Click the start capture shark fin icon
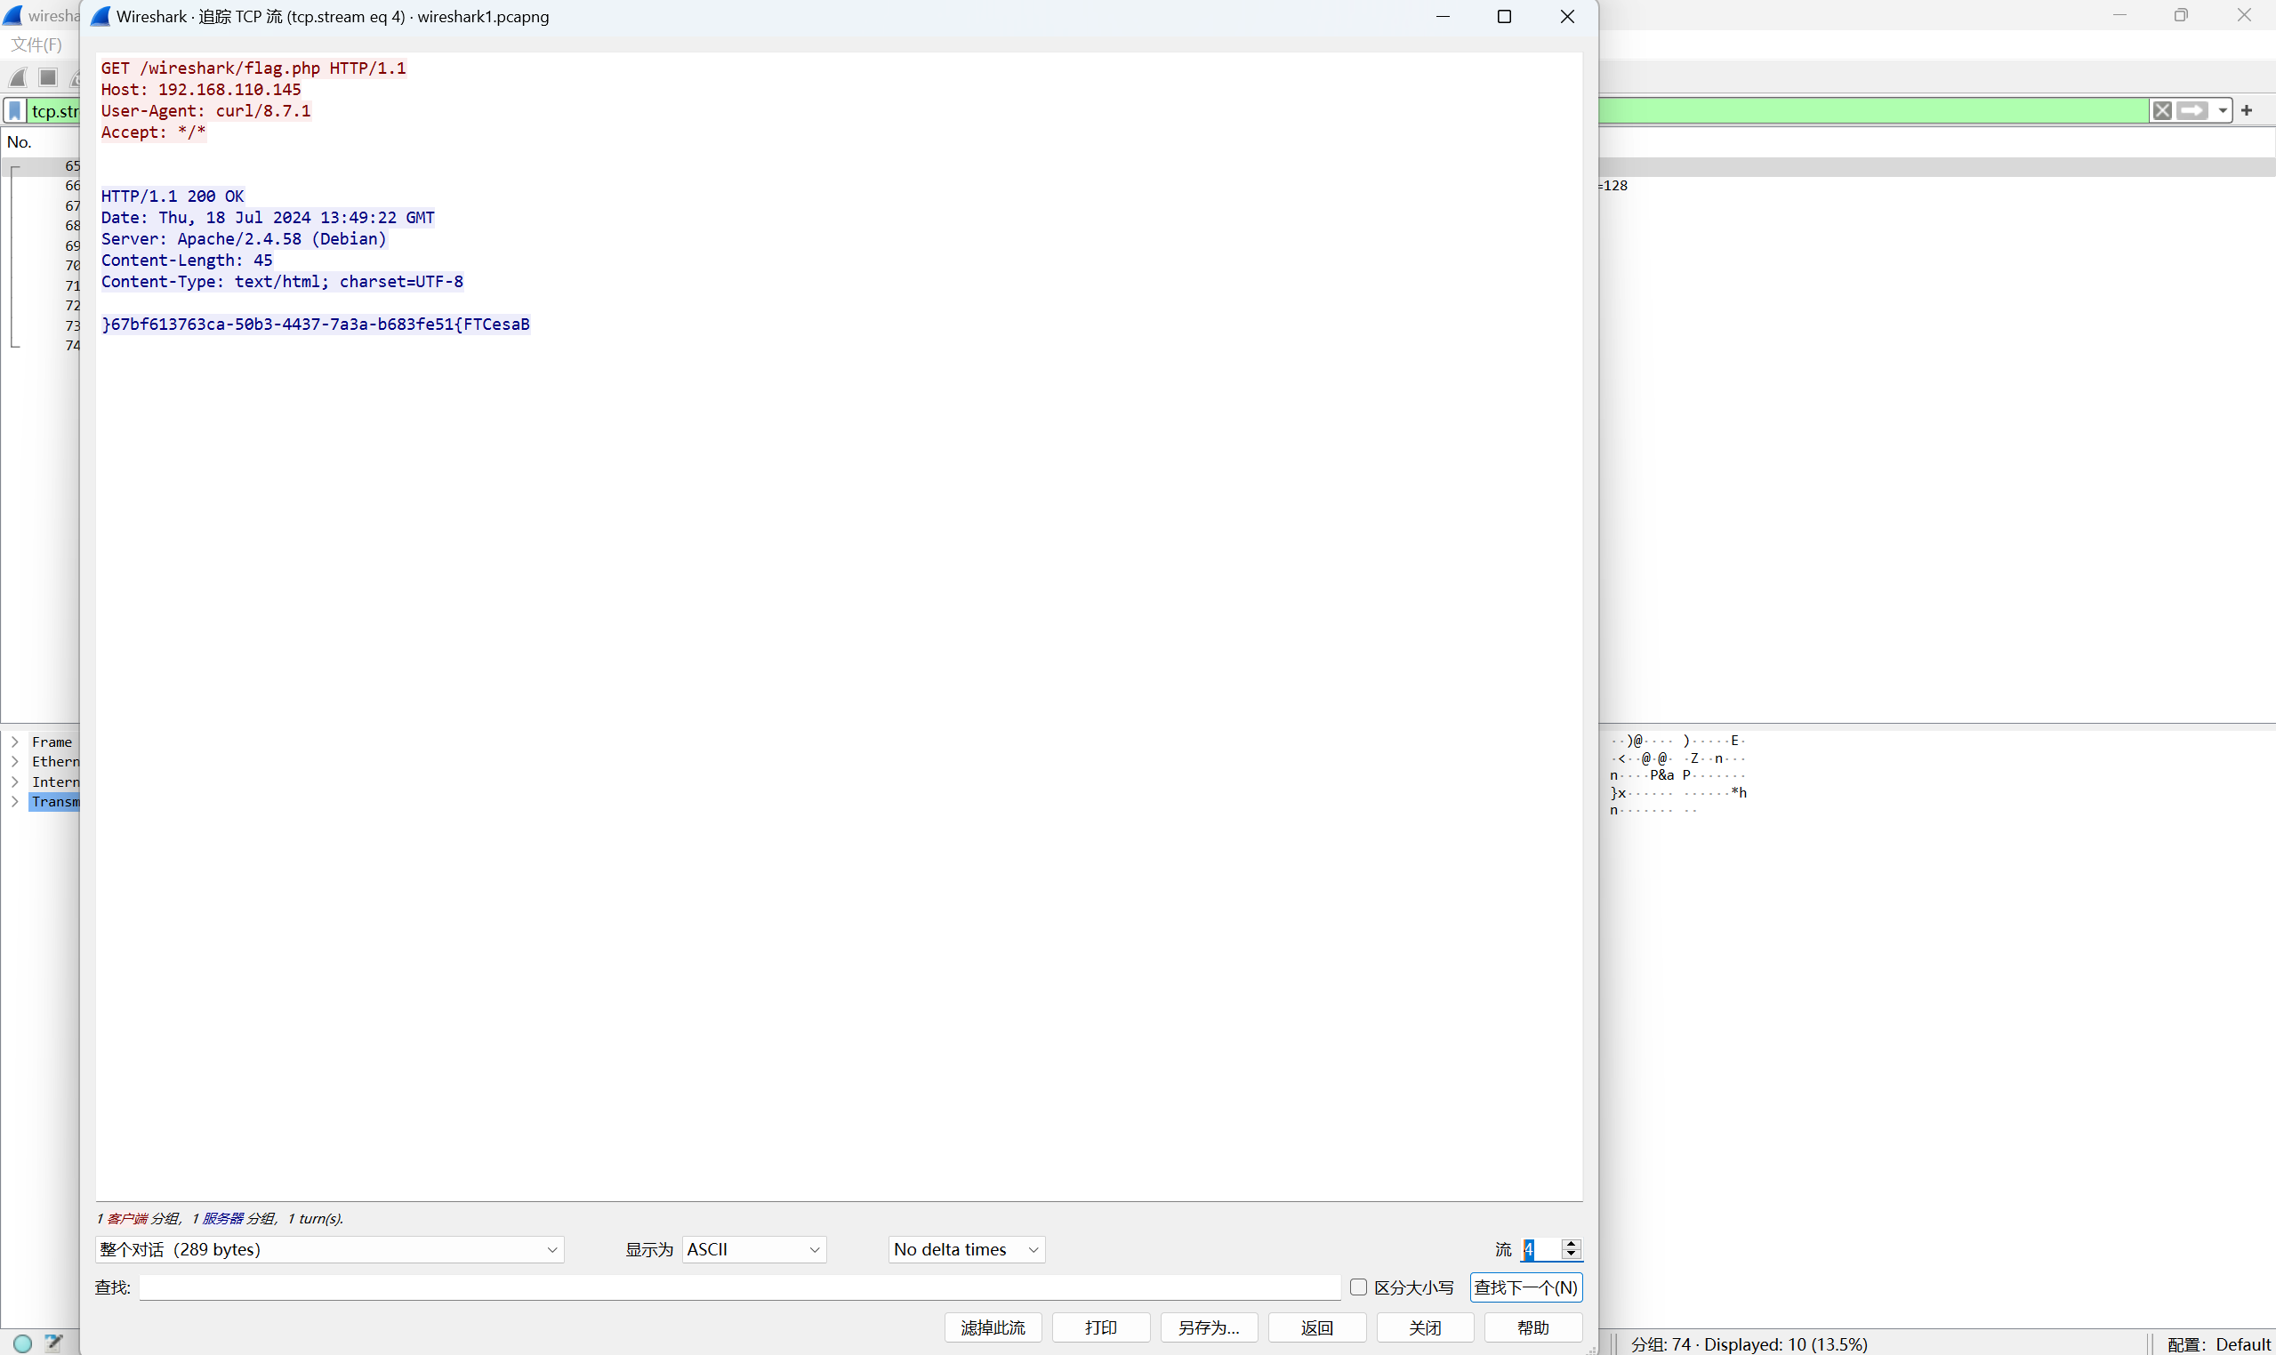This screenshot has height=1355, width=2276. click(19, 77)
